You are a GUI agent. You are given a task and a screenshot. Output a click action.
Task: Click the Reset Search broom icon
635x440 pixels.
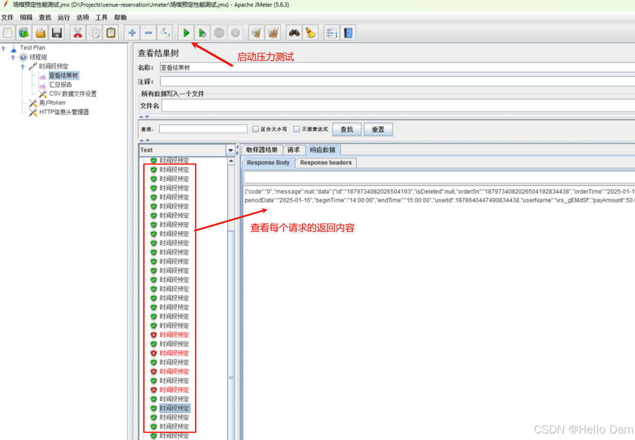click(x=311, y=33)
